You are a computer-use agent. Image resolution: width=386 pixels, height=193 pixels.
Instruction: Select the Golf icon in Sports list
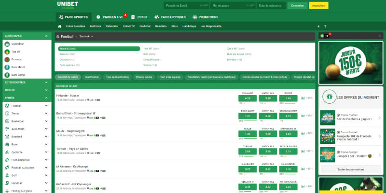click(7, 176)
